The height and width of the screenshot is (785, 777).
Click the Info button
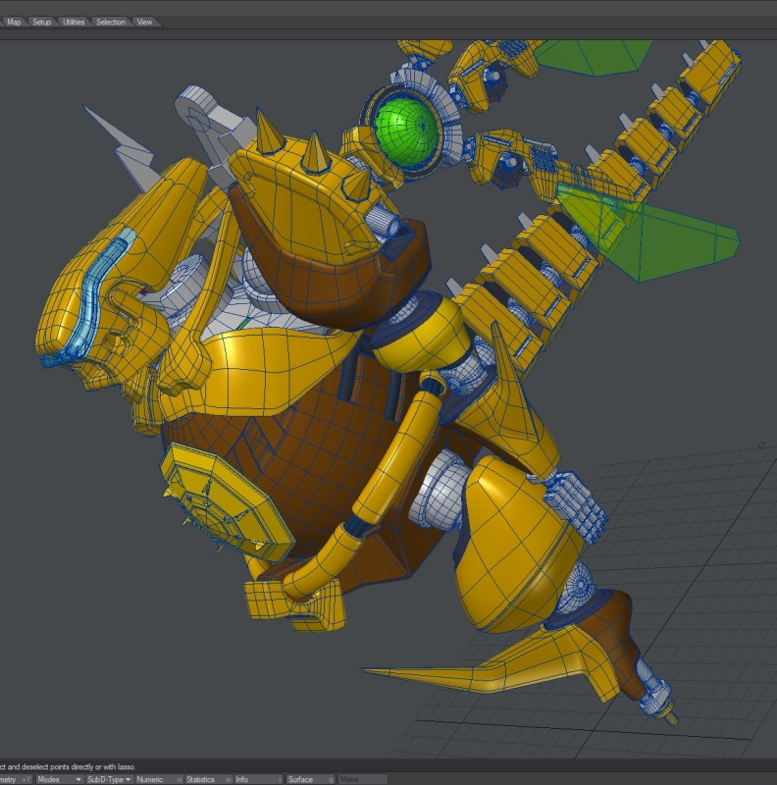coord(257,779)
